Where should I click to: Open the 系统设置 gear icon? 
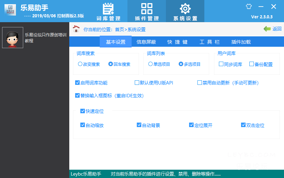coord(185,9)
